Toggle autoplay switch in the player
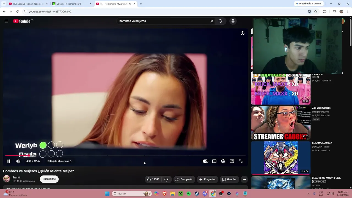The height and width of the screenshot is (198, 352). [x=205, y=161]
